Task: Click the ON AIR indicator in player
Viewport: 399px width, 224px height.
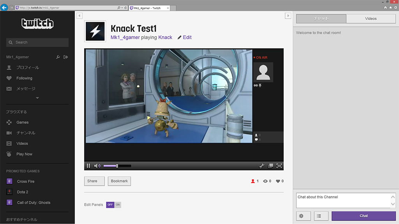Action: (x=260, y=58)
